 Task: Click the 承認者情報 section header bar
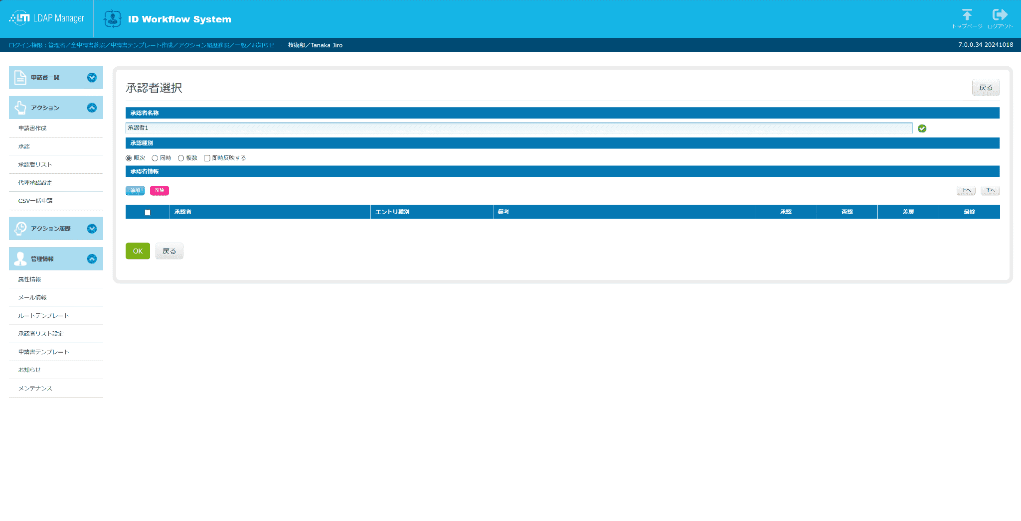coord(562,171)
